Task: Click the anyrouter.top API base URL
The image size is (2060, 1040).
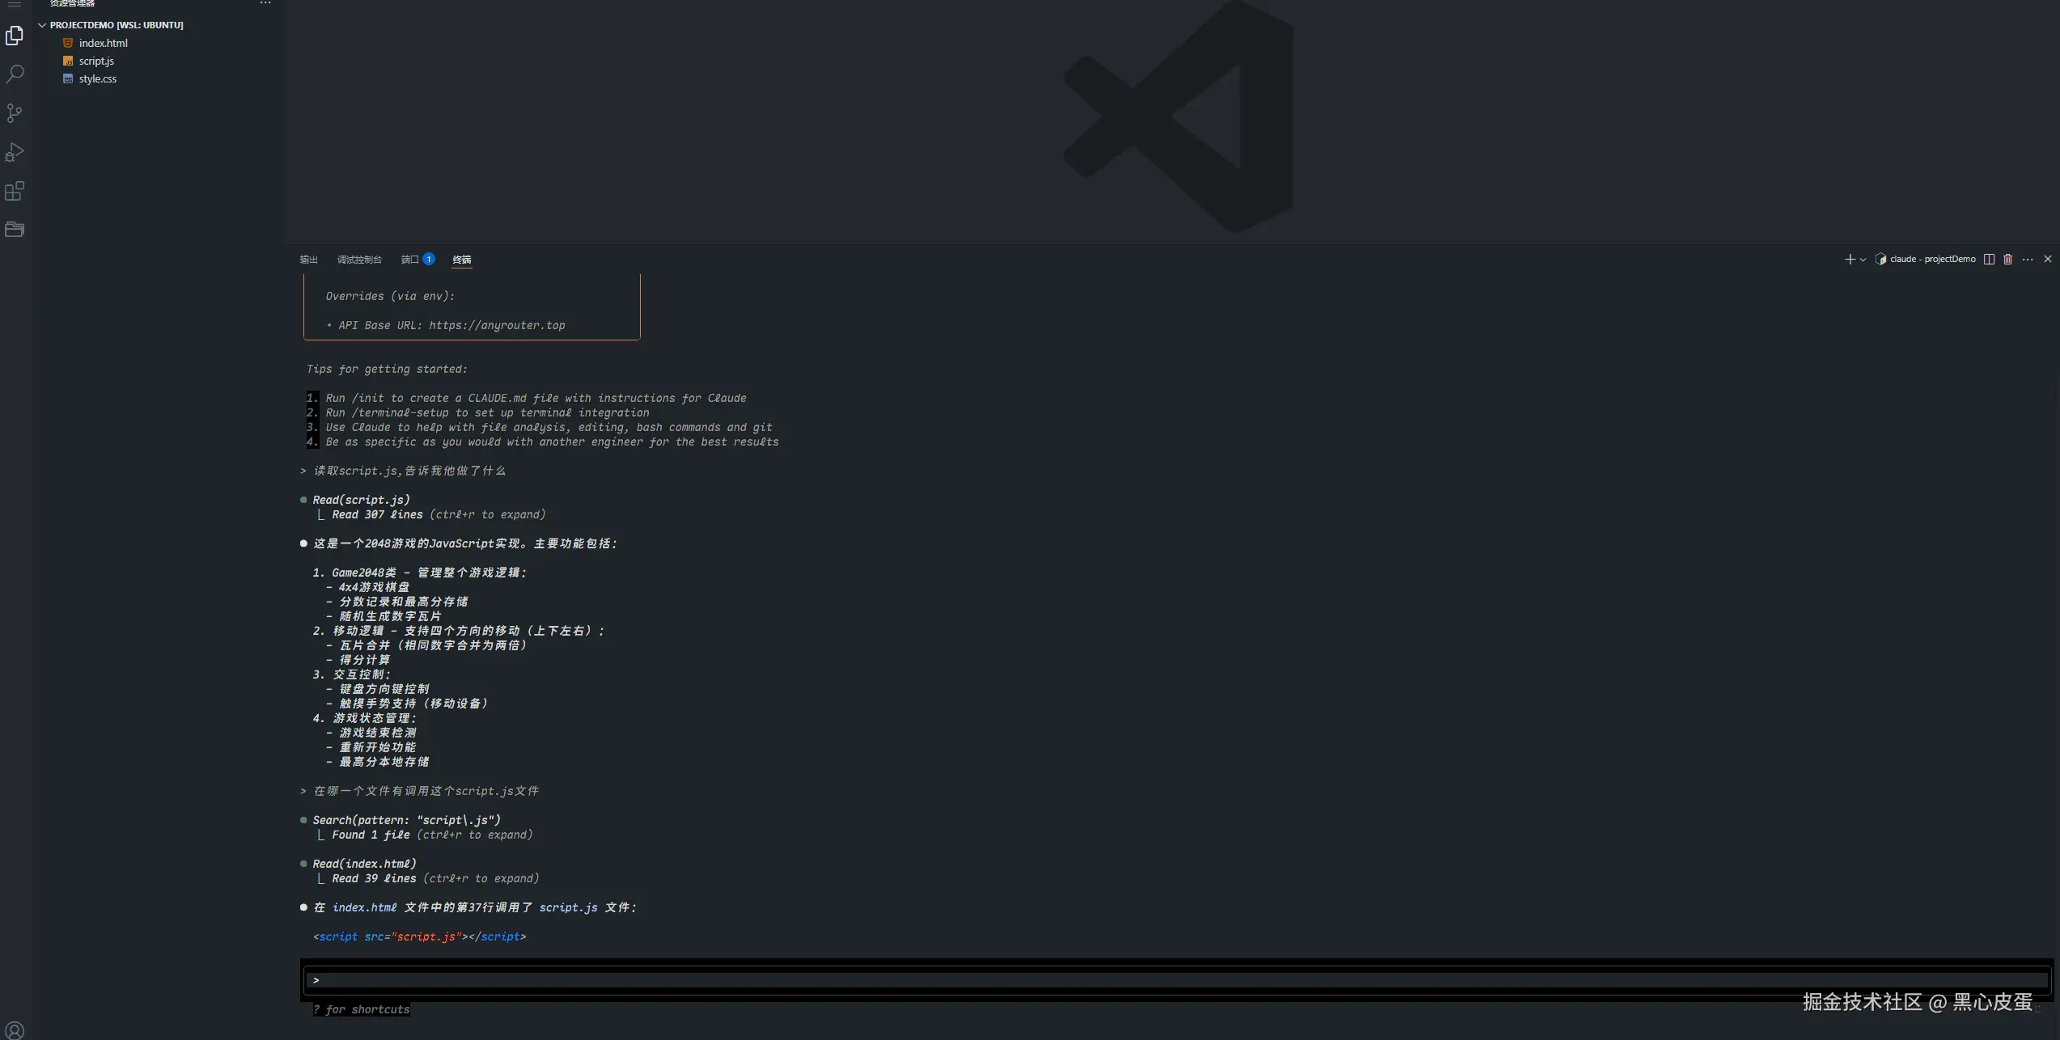Action: coord(497,325)
